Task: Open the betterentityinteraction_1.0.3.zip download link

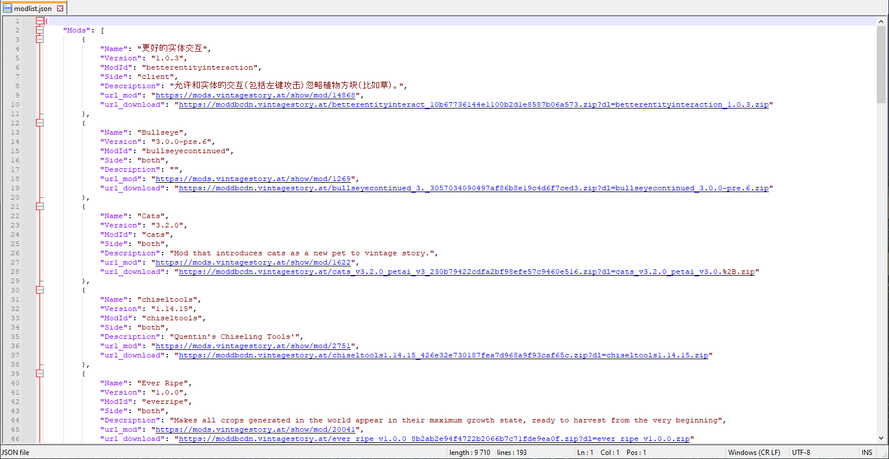Action: pos(474,104)
